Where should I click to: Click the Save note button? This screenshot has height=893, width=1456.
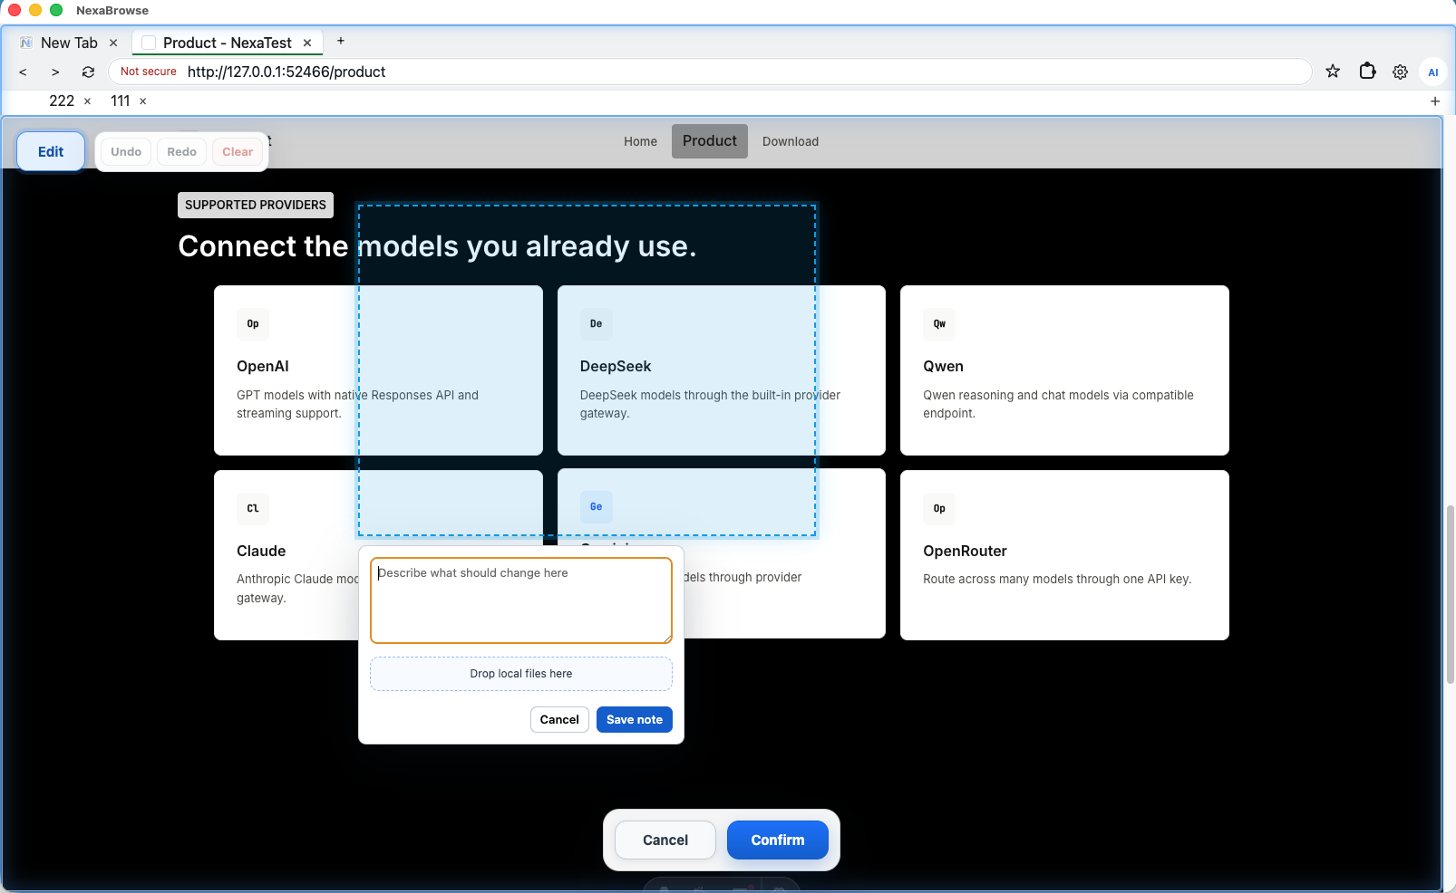click(x=635, y=719)
